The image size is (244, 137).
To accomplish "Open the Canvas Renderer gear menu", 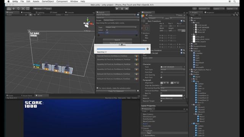I will tap(184, 50).
